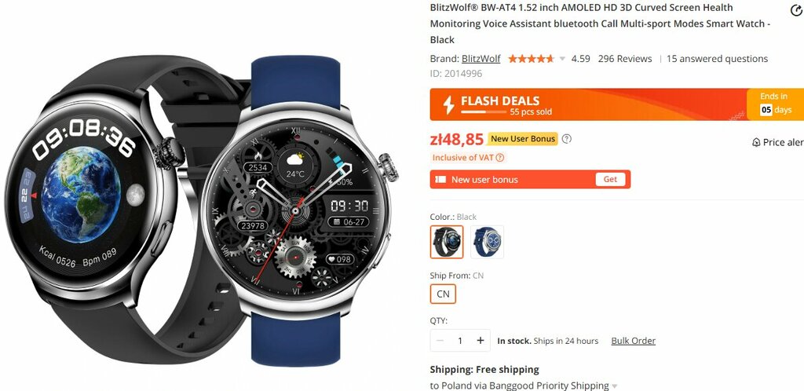Viewport: 804px width, 391px height.
Task: Increase quantity with the plus button
Action: point(481,340)
